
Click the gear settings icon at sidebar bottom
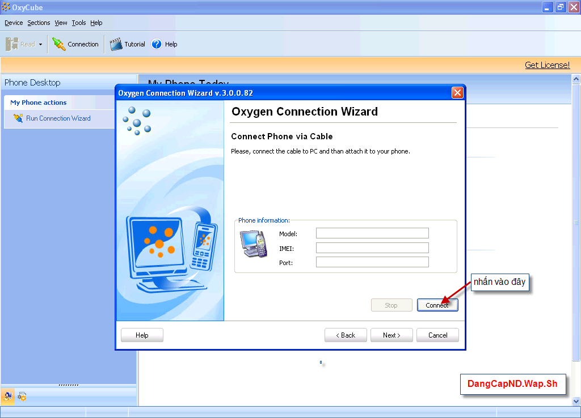tap(22, 397)
